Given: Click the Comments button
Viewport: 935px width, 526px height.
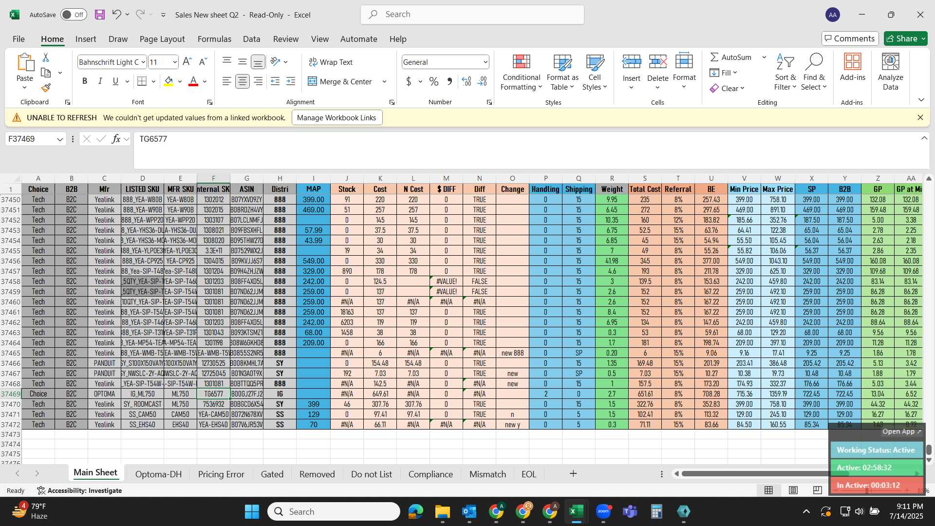Looking at the screenshot, I should click(x=850, y=38).
